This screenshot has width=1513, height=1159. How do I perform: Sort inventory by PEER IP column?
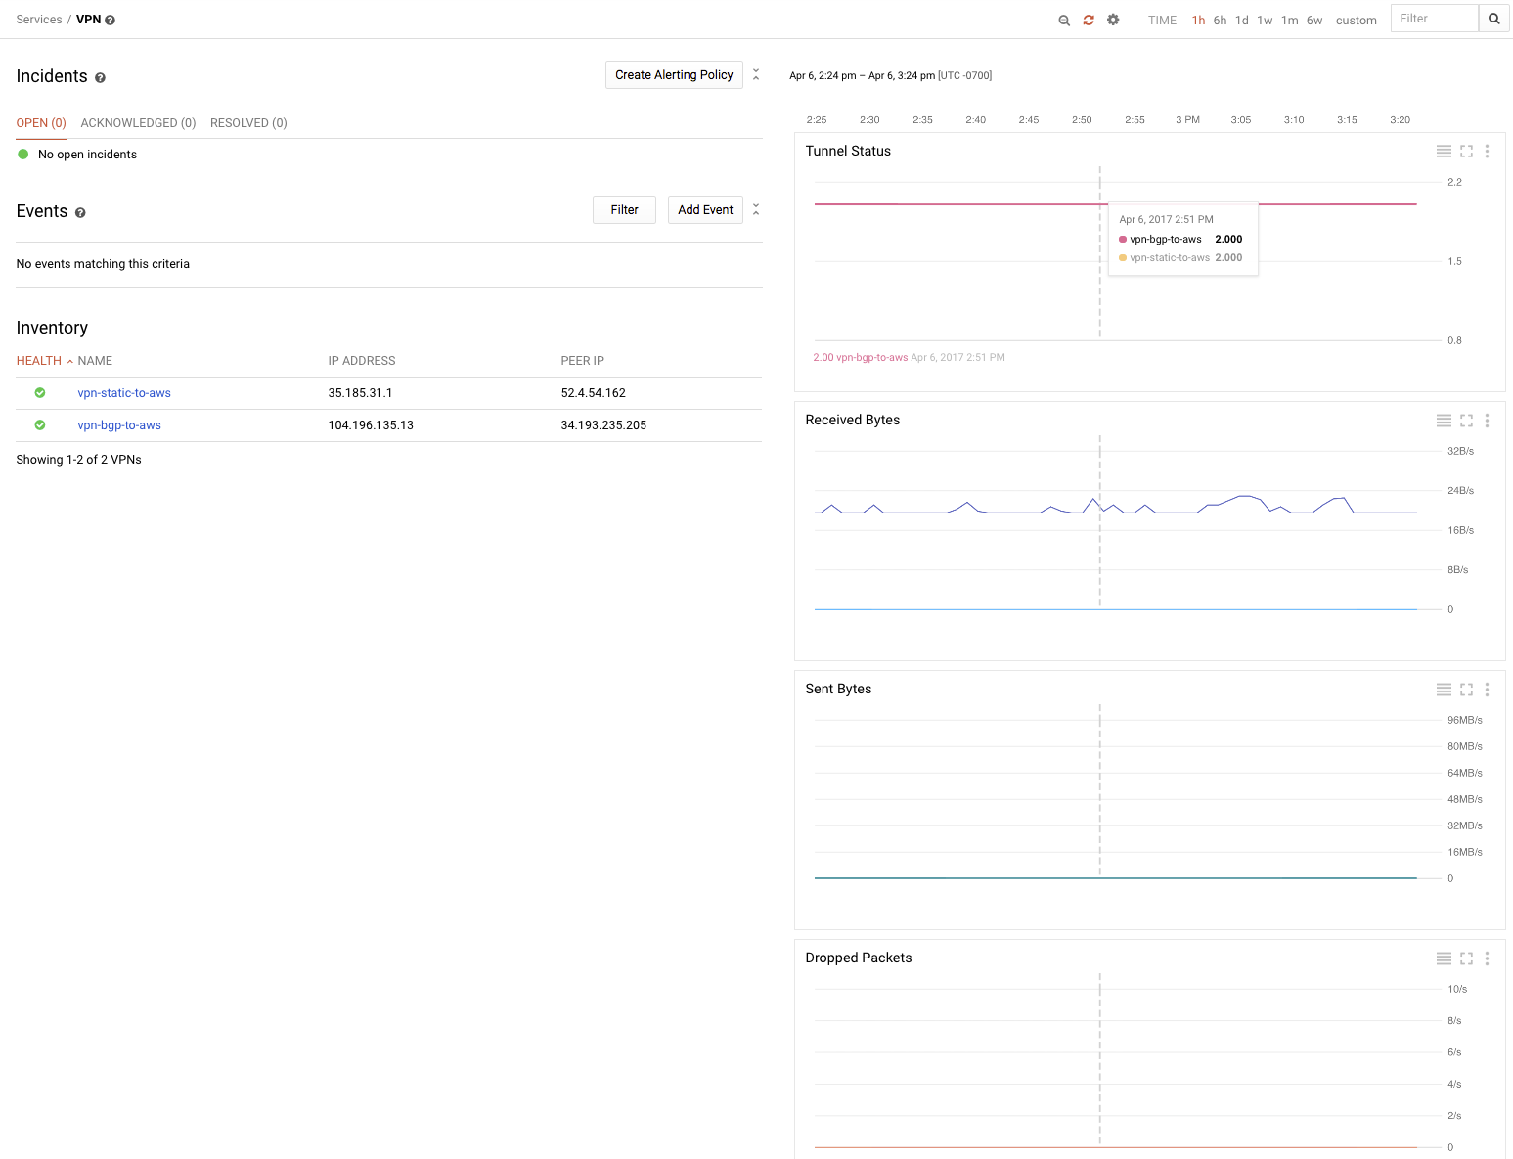click(x=582, y=361)
